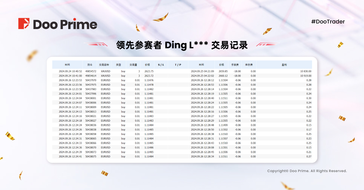
Task: Click the 手续费 header tab
Action: point(236,64)
